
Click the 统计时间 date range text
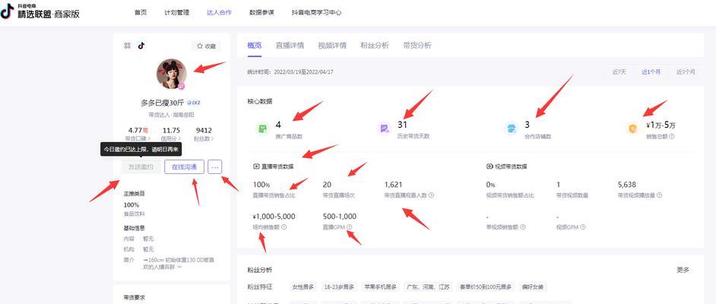tap(290, 72)
